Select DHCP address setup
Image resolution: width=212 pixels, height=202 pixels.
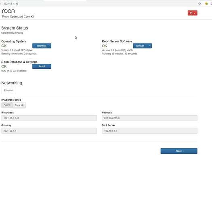click(7, 105)
